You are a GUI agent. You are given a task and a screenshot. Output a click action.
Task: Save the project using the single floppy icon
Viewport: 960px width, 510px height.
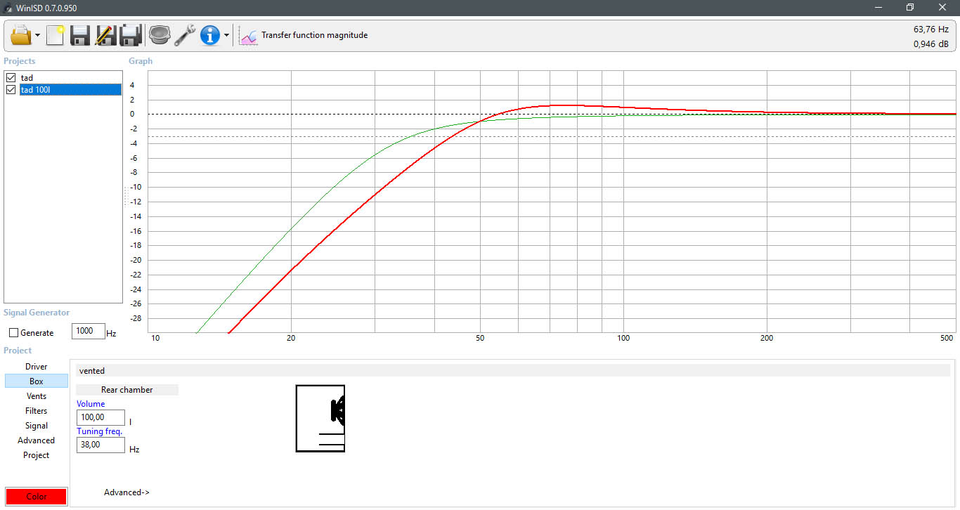(x=80, y=35)
